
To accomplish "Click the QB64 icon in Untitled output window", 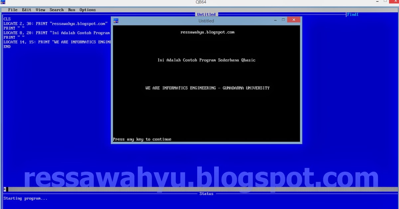I will click(x=116, y=21).
